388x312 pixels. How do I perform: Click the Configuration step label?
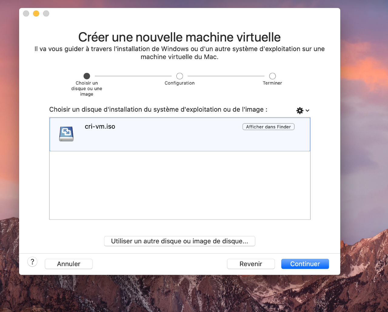pyautogui.click(x=180, y=83)
